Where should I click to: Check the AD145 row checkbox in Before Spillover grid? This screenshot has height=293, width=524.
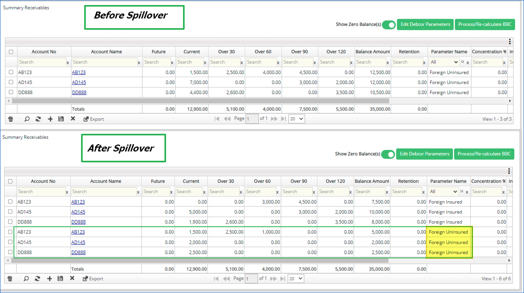(x=11, y=82)
